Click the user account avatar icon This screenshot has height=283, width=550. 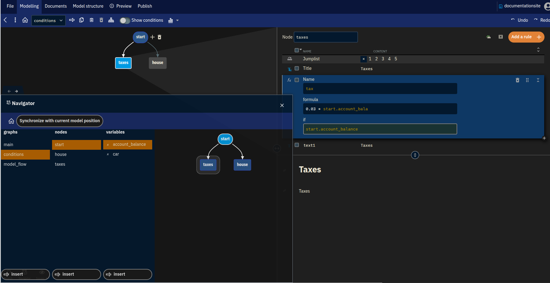(547, 6)
